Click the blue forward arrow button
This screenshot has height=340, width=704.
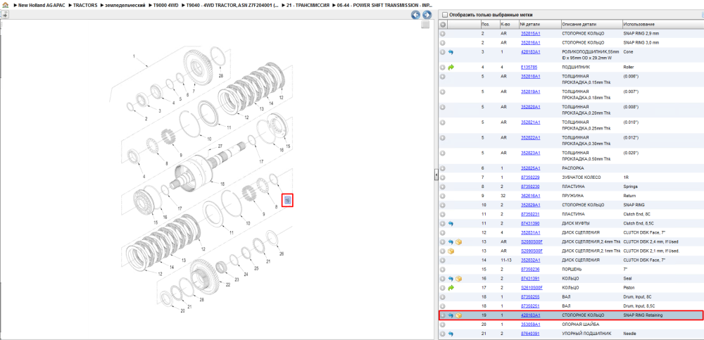click(427, 15)
